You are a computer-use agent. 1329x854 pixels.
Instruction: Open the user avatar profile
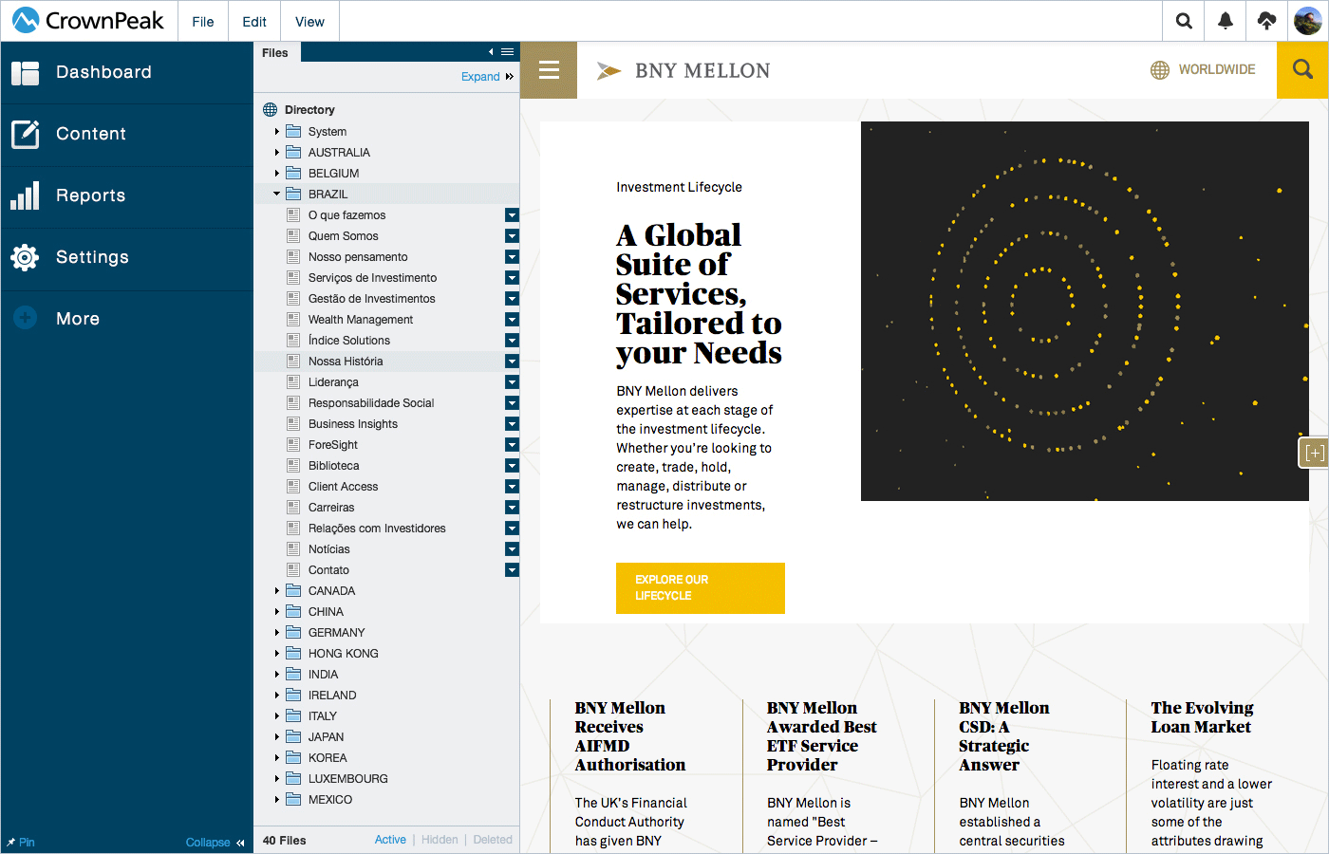(x=1308, y=21)
